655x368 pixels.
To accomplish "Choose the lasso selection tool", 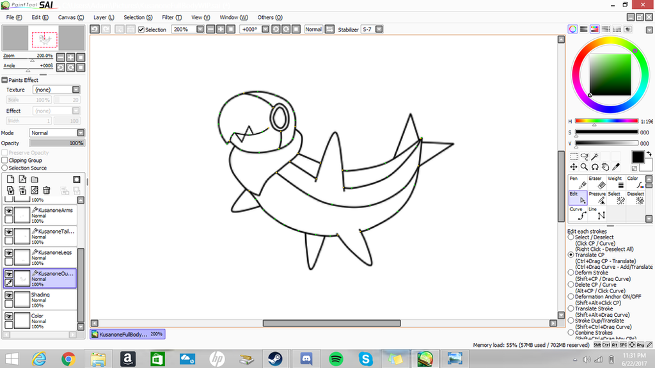I will [585, 156].
